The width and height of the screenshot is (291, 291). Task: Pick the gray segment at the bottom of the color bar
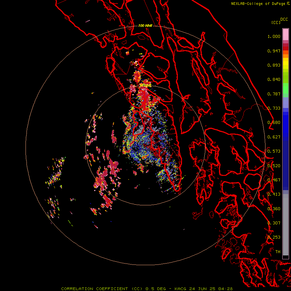tap(286, 225)
